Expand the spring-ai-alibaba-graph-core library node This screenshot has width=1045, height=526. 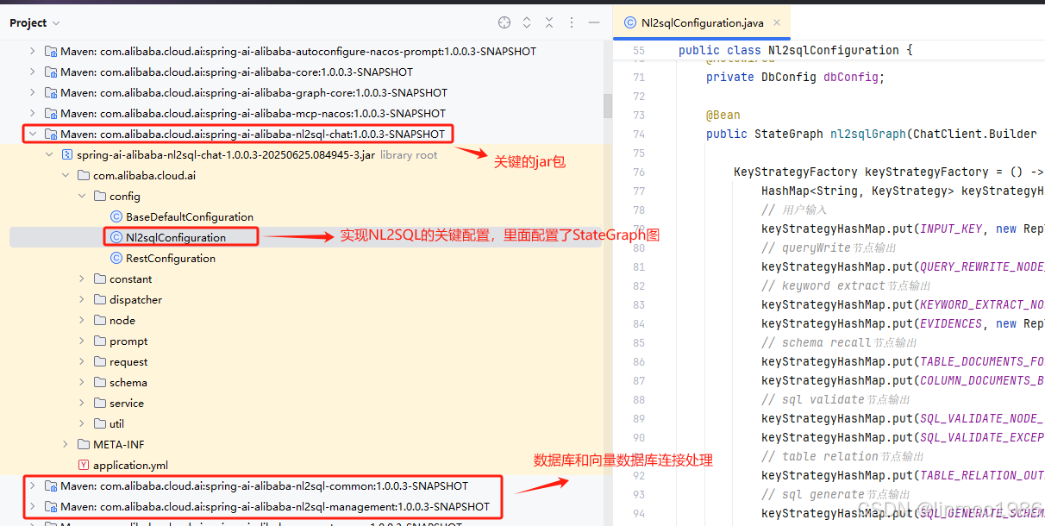[x=32, y=92]
